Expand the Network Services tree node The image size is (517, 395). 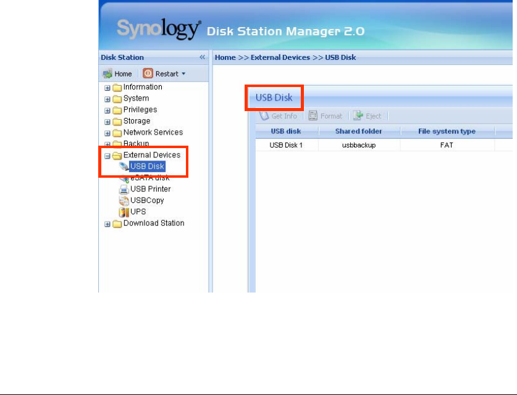tap(107, 133)
